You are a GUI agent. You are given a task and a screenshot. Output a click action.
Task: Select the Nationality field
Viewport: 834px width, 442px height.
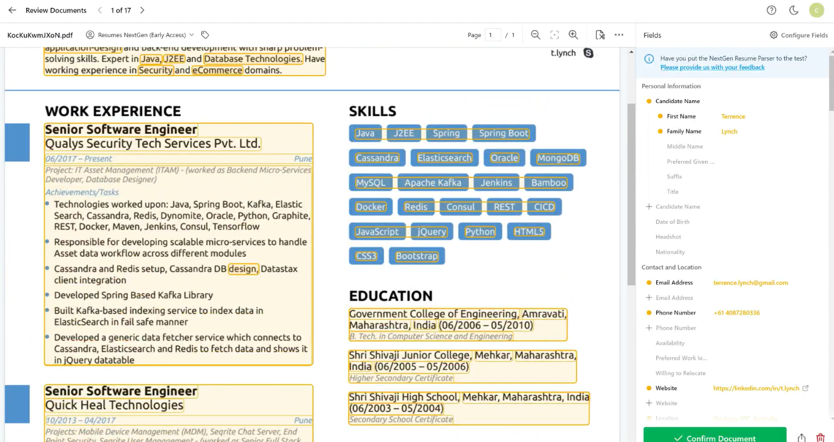(x=670, y=252)
